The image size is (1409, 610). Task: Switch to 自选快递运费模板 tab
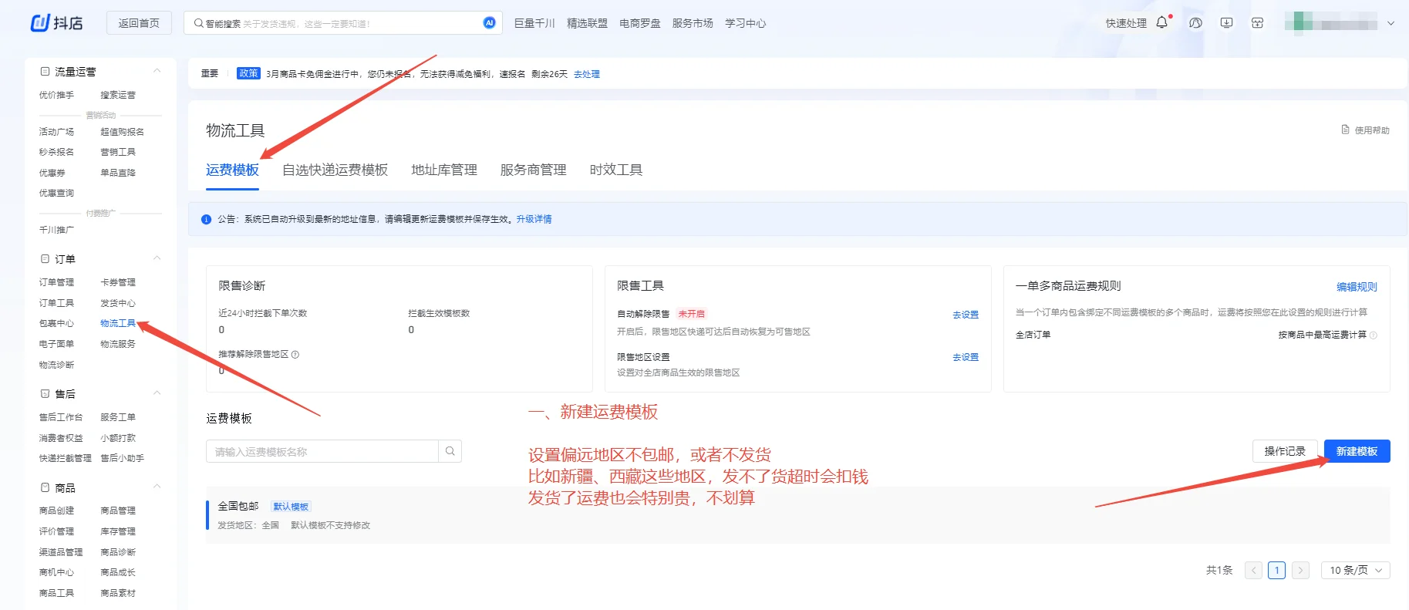coord(335,170)
